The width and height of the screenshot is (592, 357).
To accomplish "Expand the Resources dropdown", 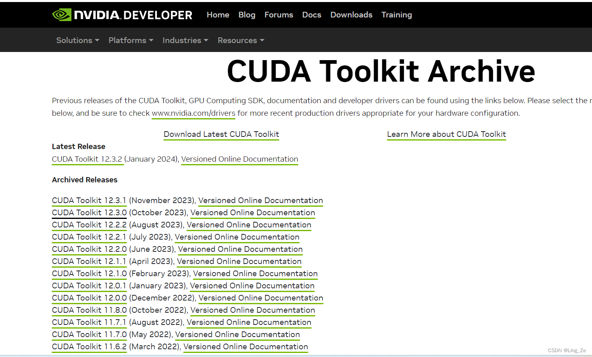I will pos(241,40).
